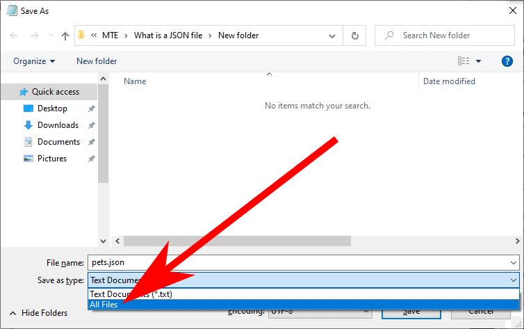Refresh the current folder
Viewport: 524px width, 329px height.
click(354, 35)
